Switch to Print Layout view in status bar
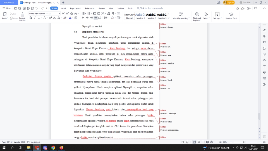268x151 pixels. [x=194, y=142]
